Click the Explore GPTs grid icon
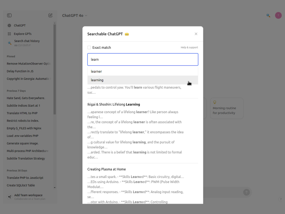This screenshot has height=214, width=285. (9, 34)
